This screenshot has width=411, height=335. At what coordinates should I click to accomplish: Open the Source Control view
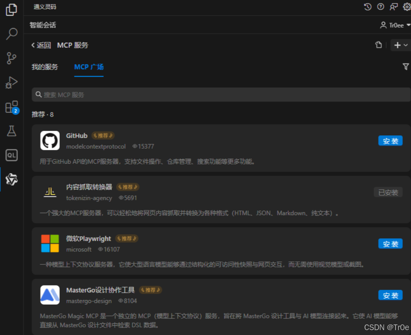(x=11, y=58)
